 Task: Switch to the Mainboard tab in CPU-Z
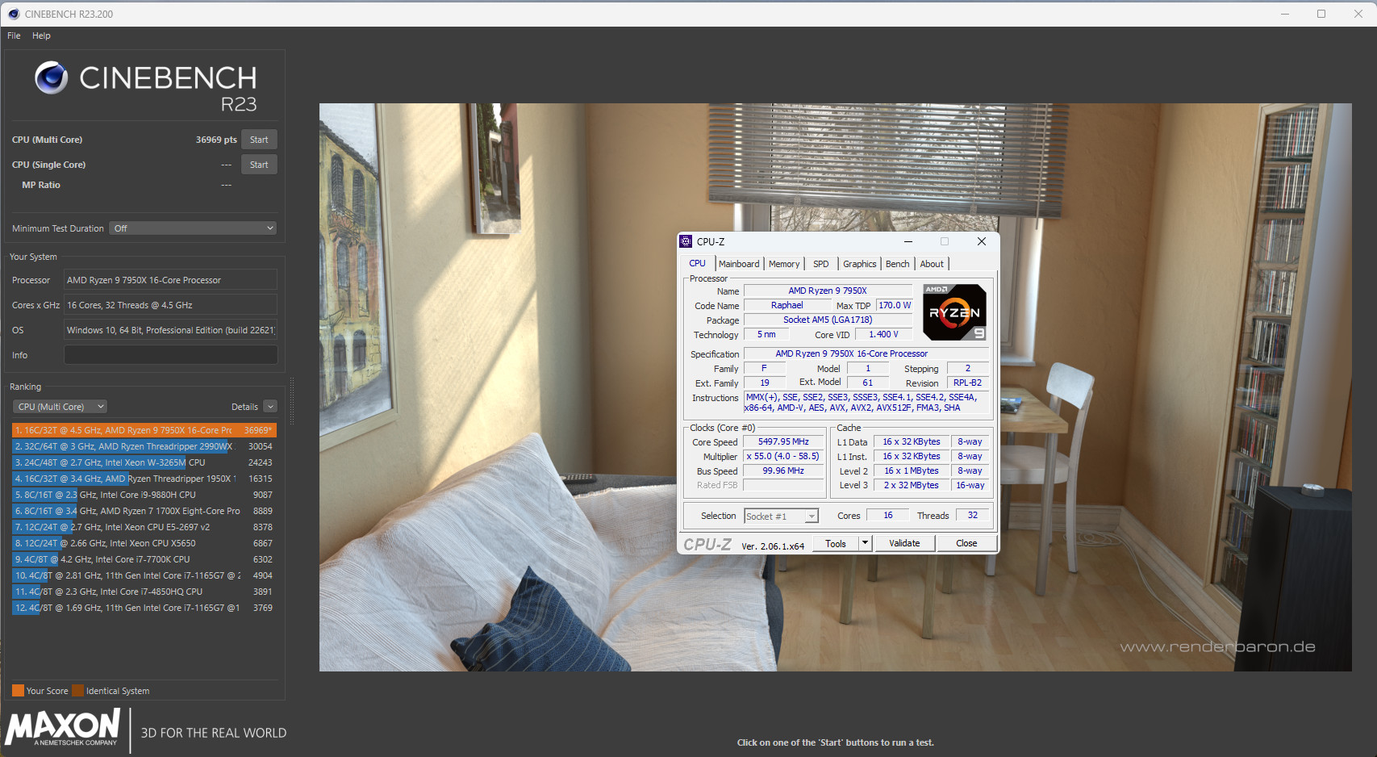pos(739,264)
